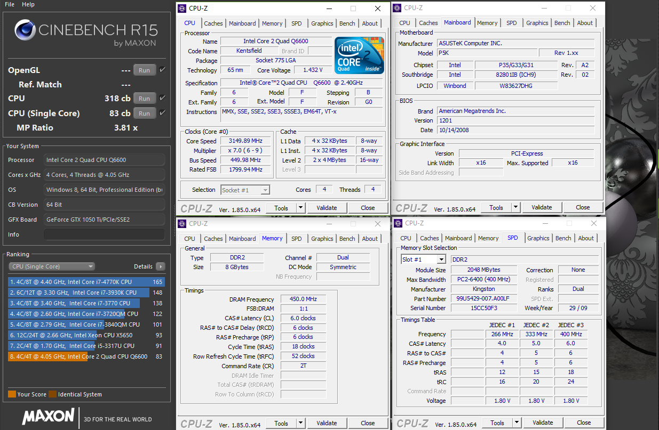Open Tools dropdown arrow in Mainboard window

point(515,207)
